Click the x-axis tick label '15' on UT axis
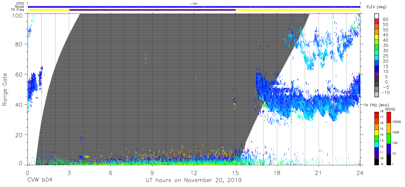This screenshot has width=405, height=187. (x=235, y=172)
